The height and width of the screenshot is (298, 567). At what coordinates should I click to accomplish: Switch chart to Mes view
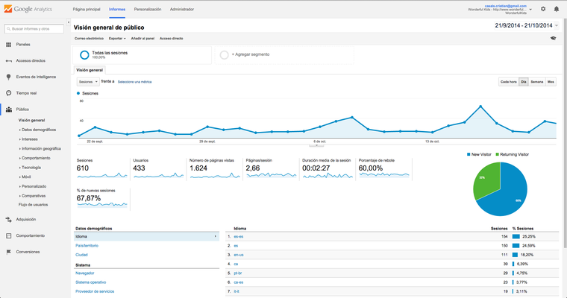point(551,82)
